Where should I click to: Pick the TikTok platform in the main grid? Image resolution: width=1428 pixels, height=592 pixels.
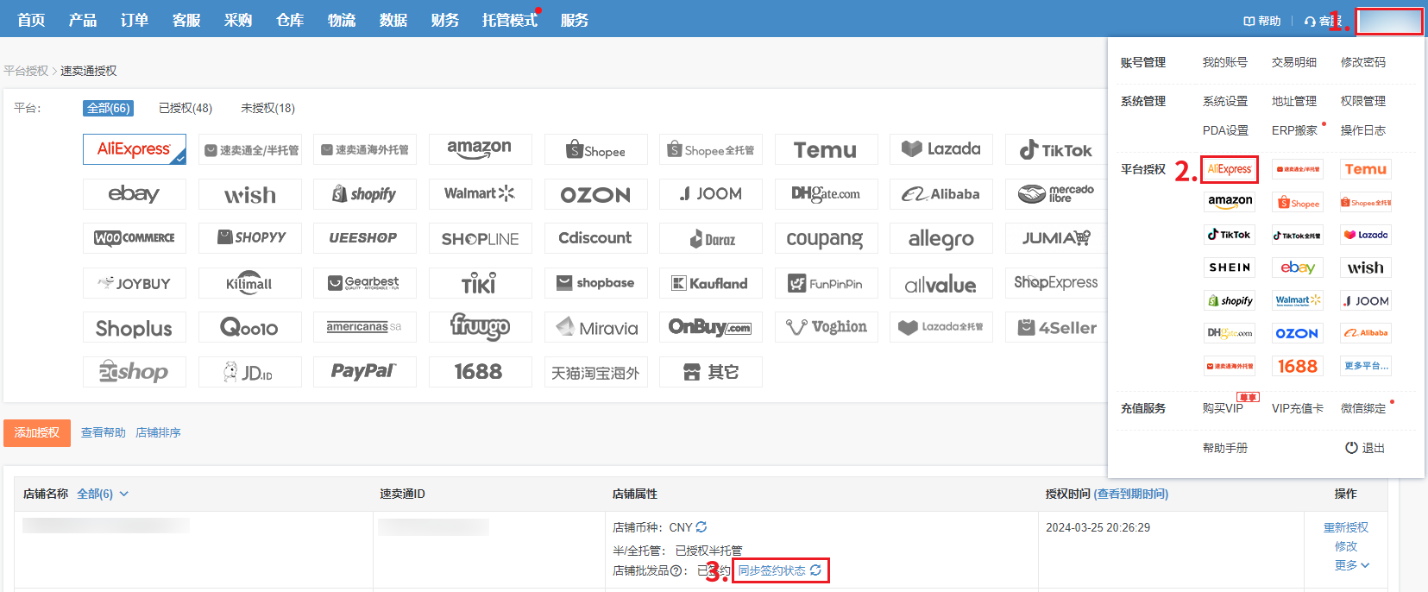pos(1057,149)
